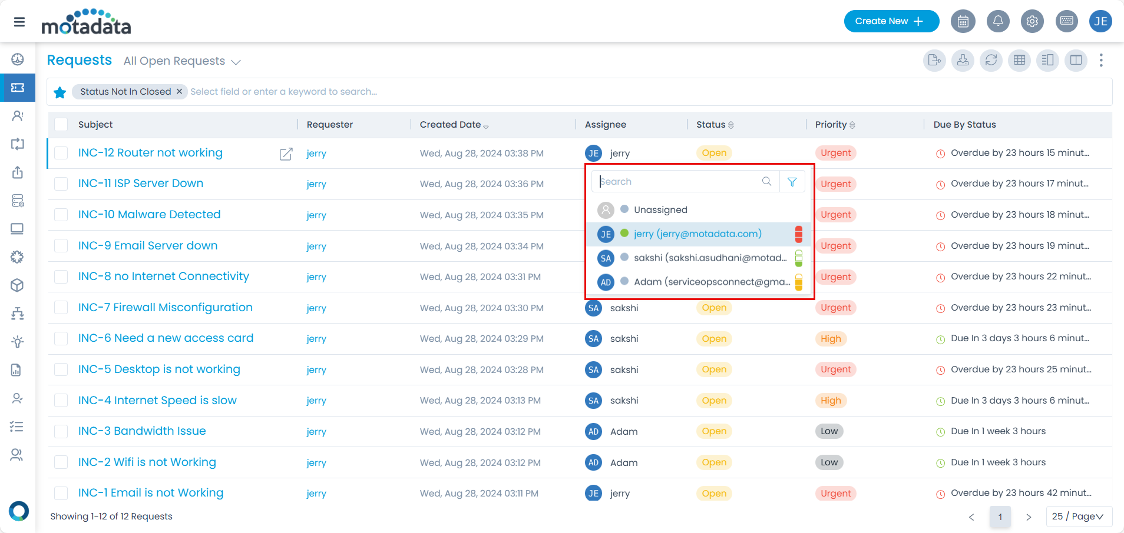Check the INC-10 Malware Detected row
This screenshot has width=1124, height=533.
pyautogui.click(x=61, y=215)
